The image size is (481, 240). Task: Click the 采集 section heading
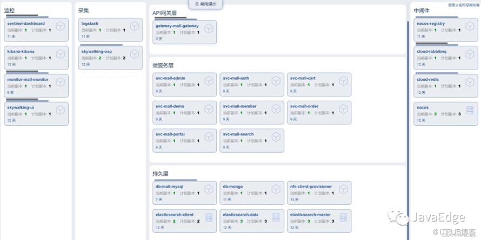tap(83, 11)
